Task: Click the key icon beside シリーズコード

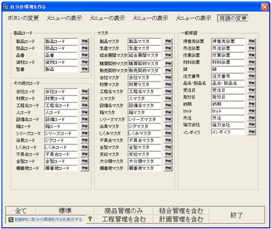Action: click(x=85, y=133)
